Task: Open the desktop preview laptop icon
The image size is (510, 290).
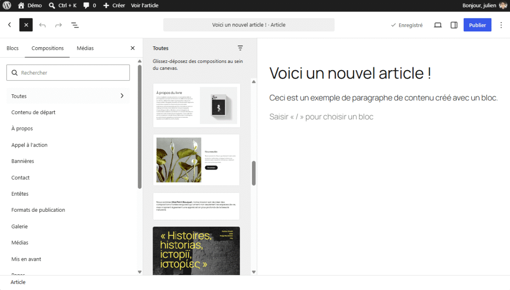Action: (438, 25)
